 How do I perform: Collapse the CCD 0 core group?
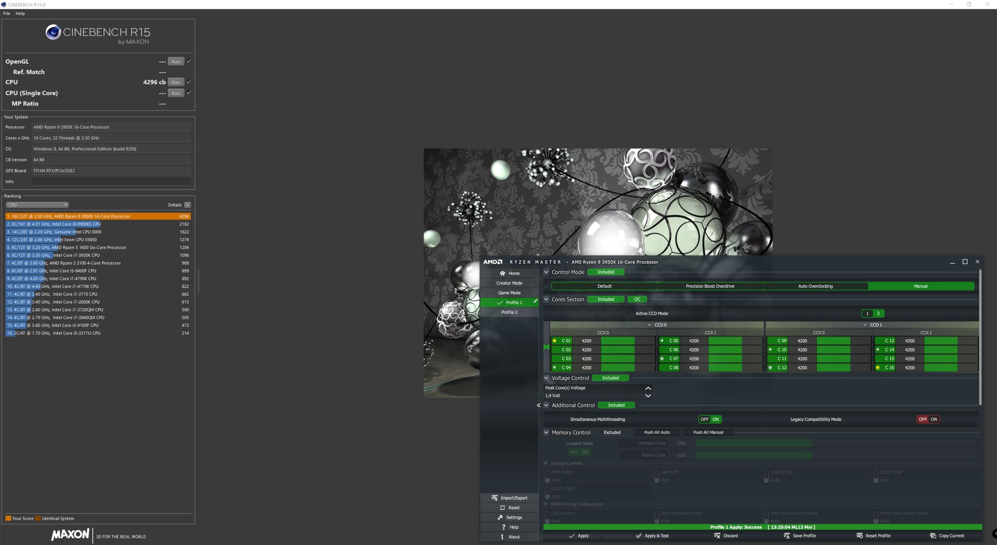coord(649,325)
